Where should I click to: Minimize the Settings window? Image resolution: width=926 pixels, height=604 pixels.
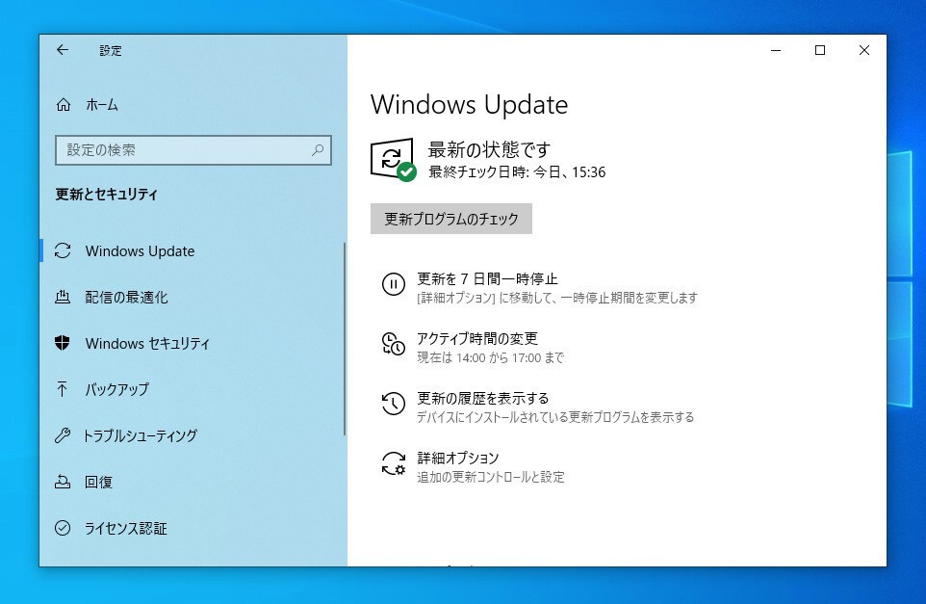[x=776, y=50]
